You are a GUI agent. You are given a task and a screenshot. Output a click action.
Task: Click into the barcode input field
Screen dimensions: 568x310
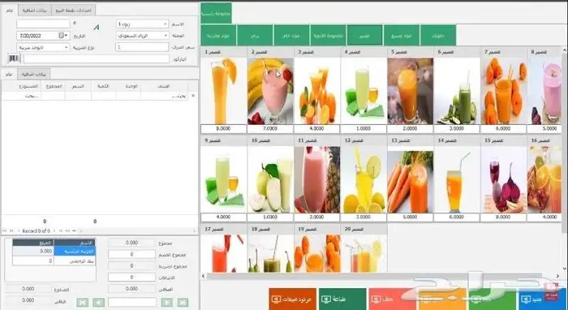click(x=97, y=58)
